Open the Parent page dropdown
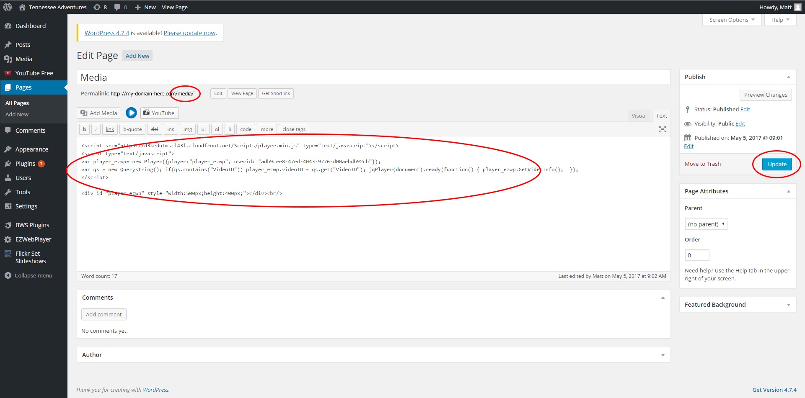805x398 pixels. coord(706,224)
